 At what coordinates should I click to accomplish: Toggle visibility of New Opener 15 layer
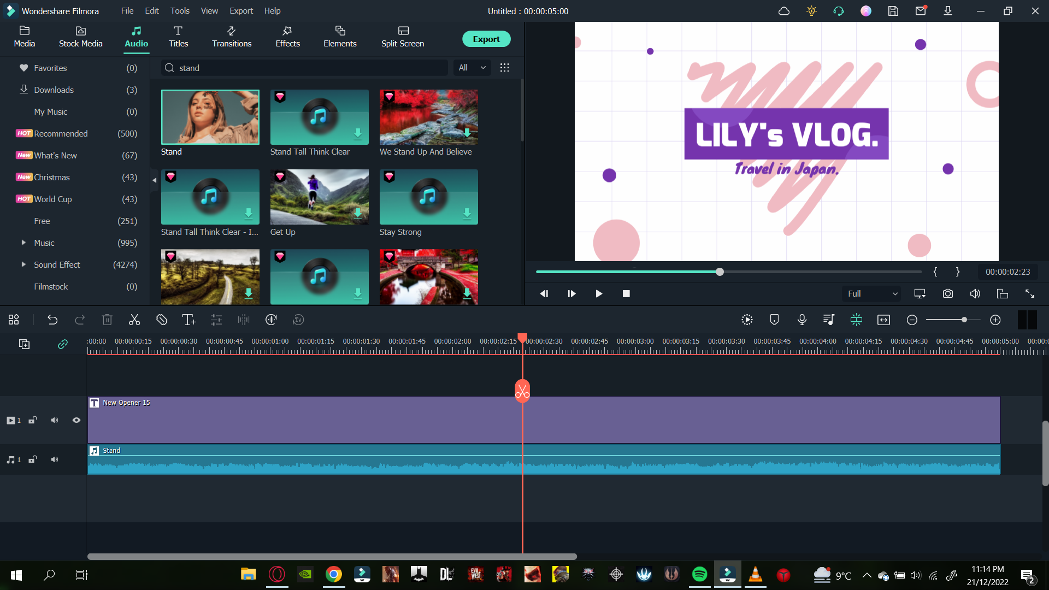(75, 420)
